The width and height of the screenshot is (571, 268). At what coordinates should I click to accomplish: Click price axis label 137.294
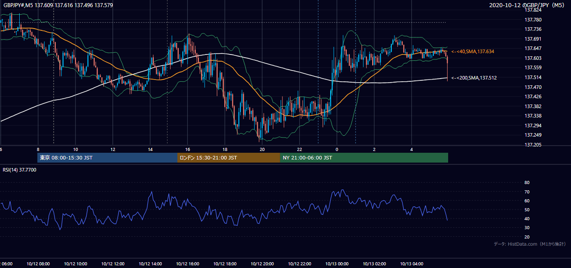point(533,126)
